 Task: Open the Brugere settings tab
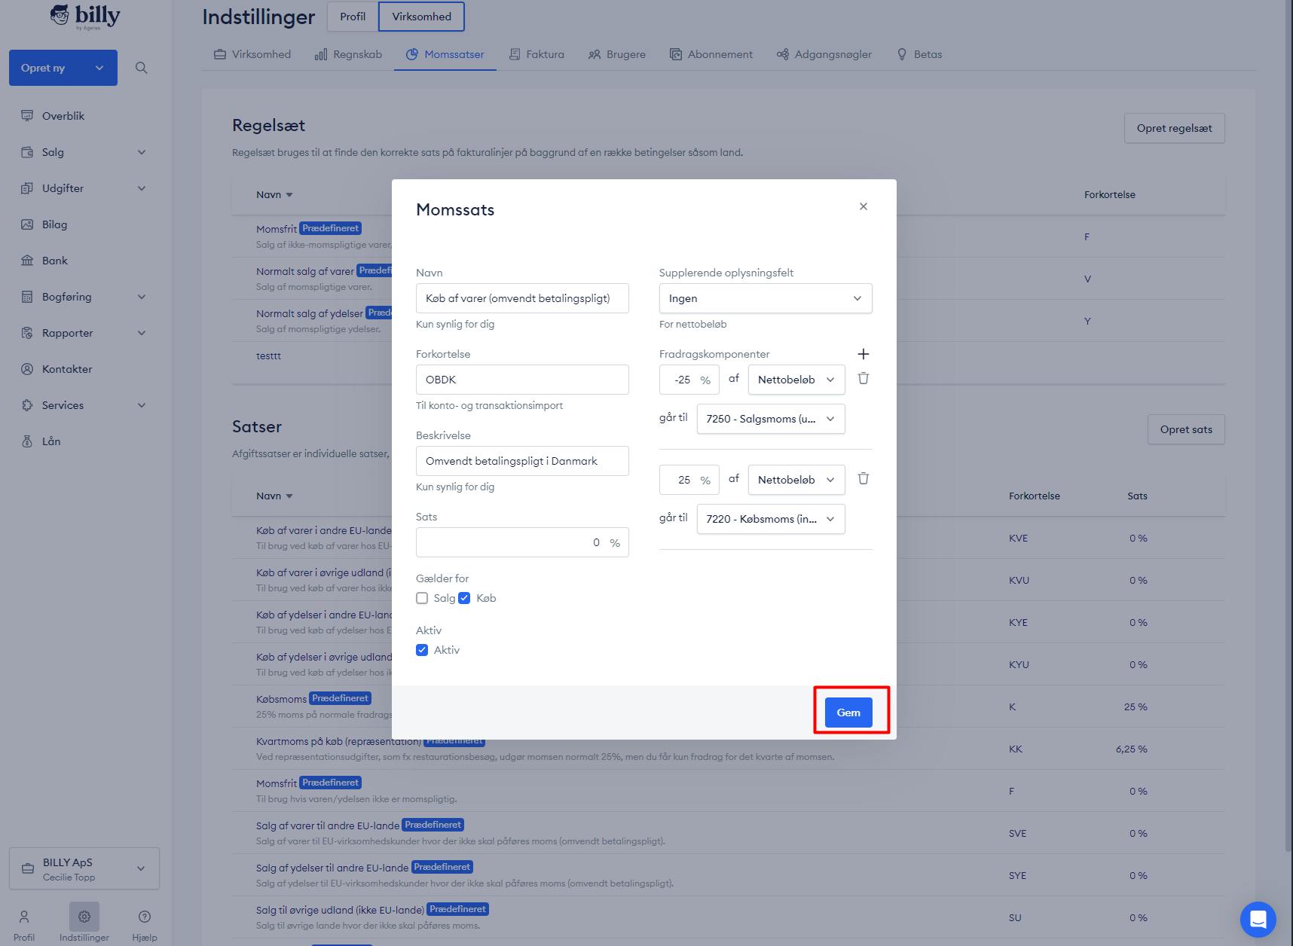pos(617,54)
